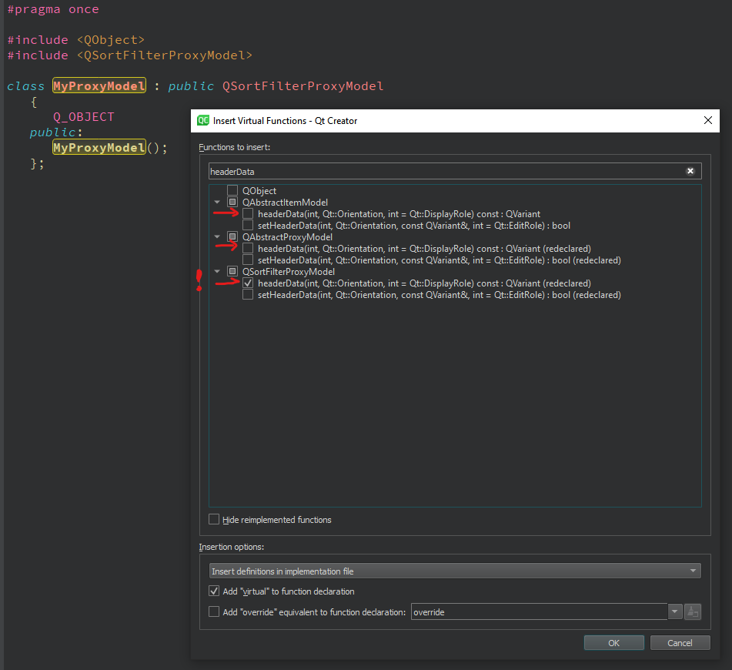Click the "Functions to insert:" label
The image size is (732, 670).
click(234, 147)
